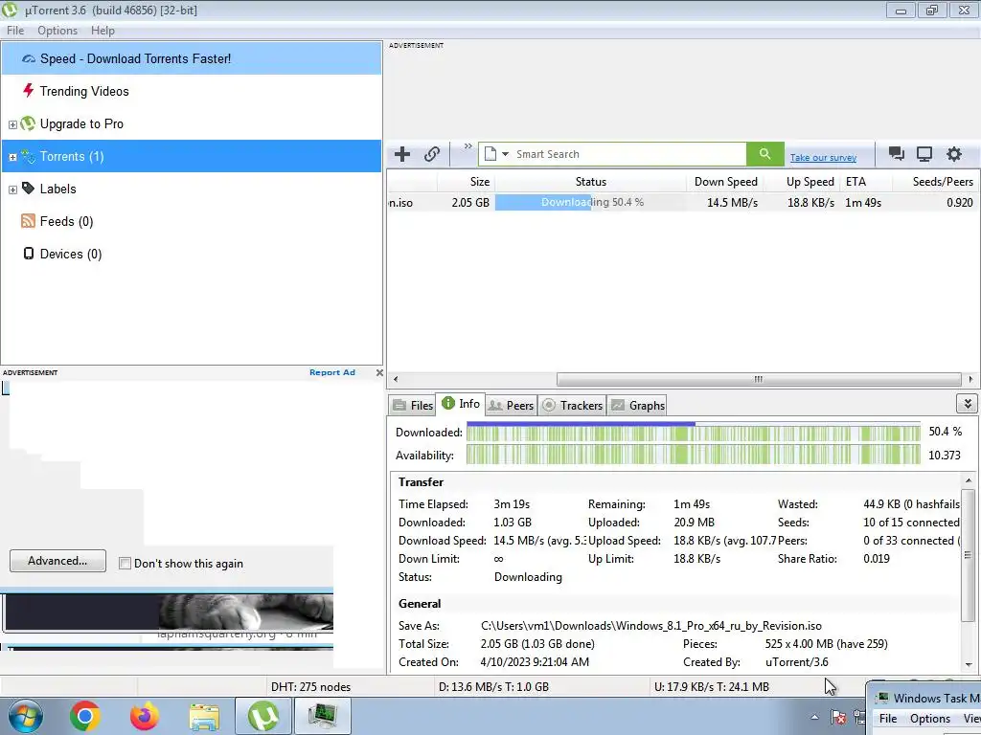Click the Report Ad link
981x735 pixels.
point(332,372)
